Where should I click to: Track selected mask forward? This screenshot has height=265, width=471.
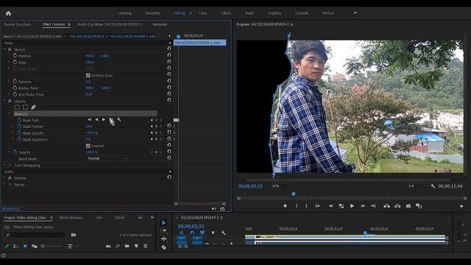(x=104, y=119)
